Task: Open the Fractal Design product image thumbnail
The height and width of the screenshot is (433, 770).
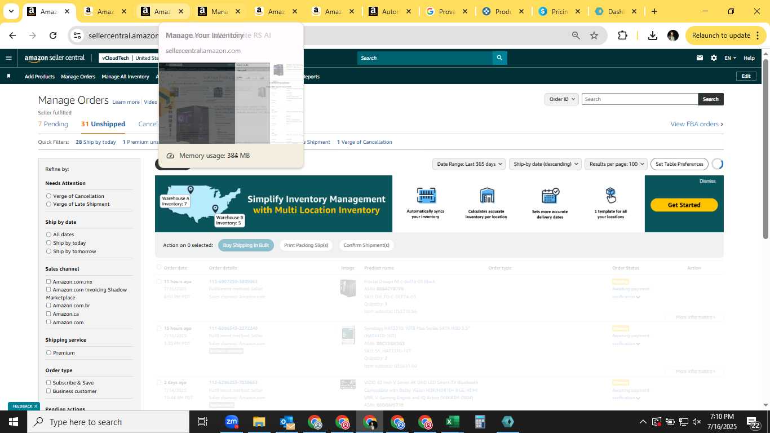Action: (x=348, y=288)
